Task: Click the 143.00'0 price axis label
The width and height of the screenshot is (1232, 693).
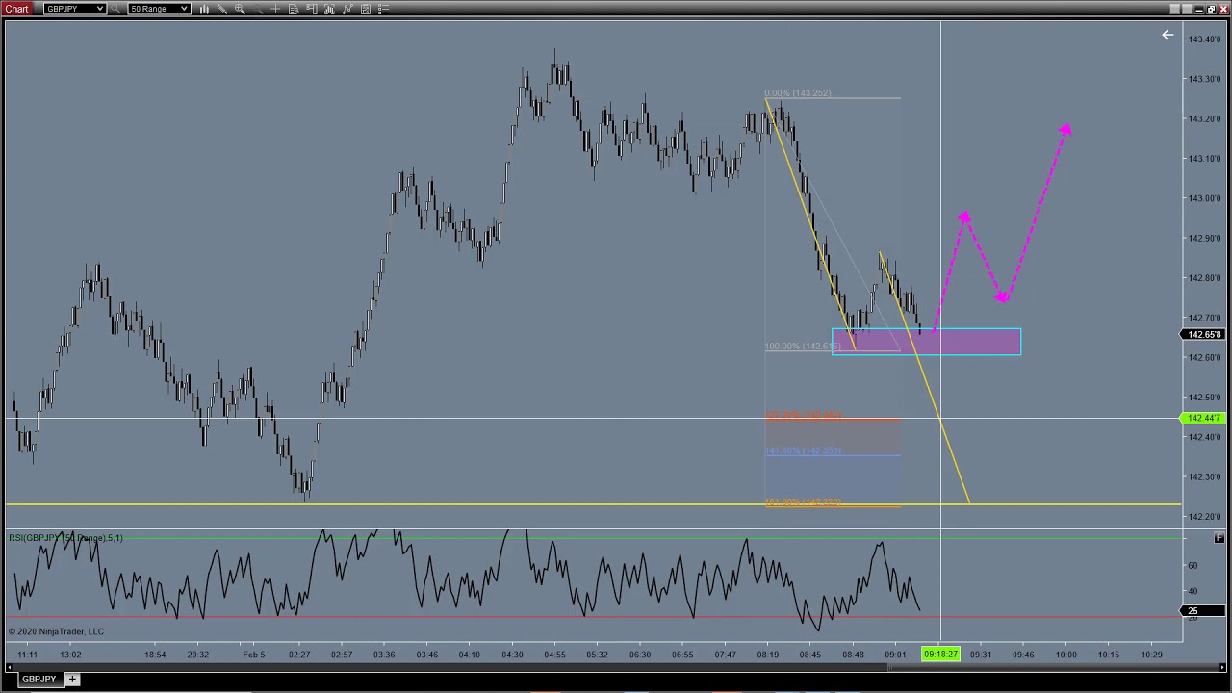Action: point(1204,198)
